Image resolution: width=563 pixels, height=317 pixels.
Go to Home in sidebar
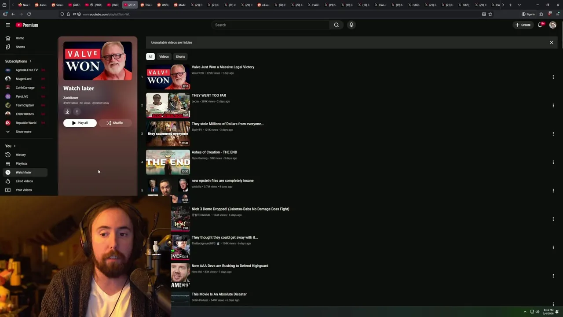tap(24, 38)
